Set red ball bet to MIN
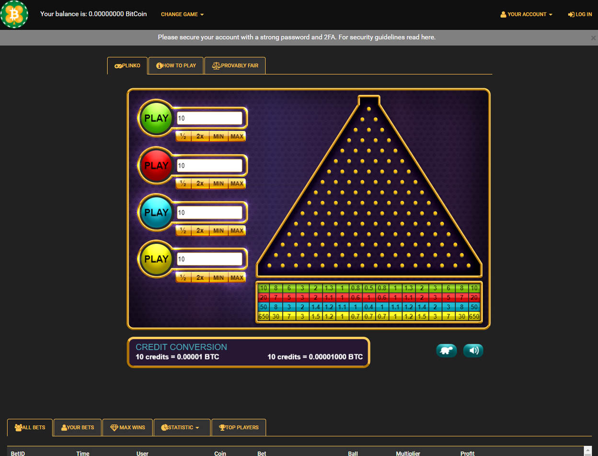Viewport: 598px width, 456px height. coord(218,183)
